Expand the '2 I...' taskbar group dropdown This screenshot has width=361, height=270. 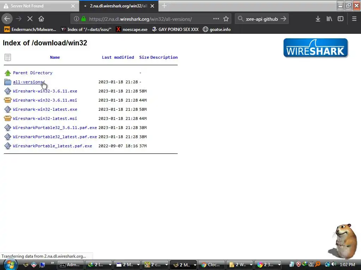(110, 265)
